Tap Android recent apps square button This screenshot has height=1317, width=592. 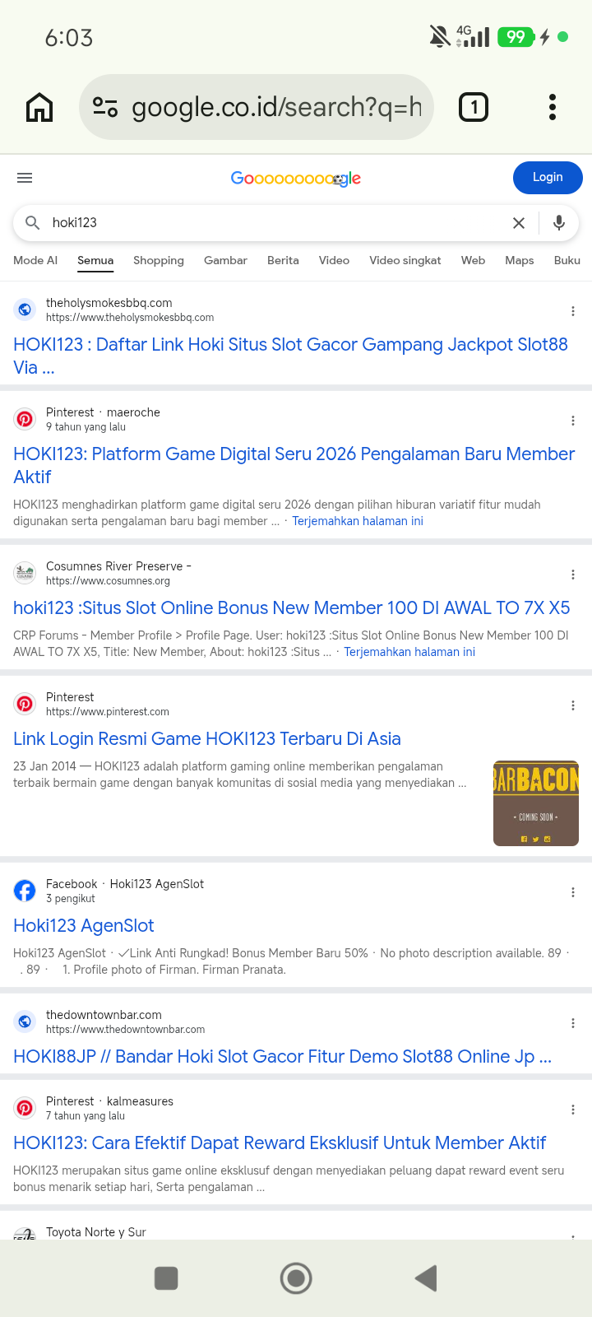tap(166, 1278)
